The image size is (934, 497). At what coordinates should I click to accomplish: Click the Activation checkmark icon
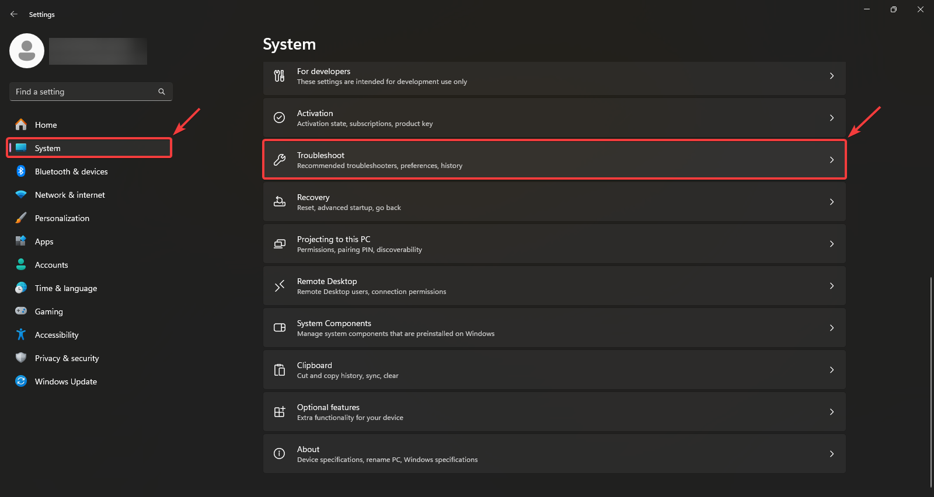[280, 118]
